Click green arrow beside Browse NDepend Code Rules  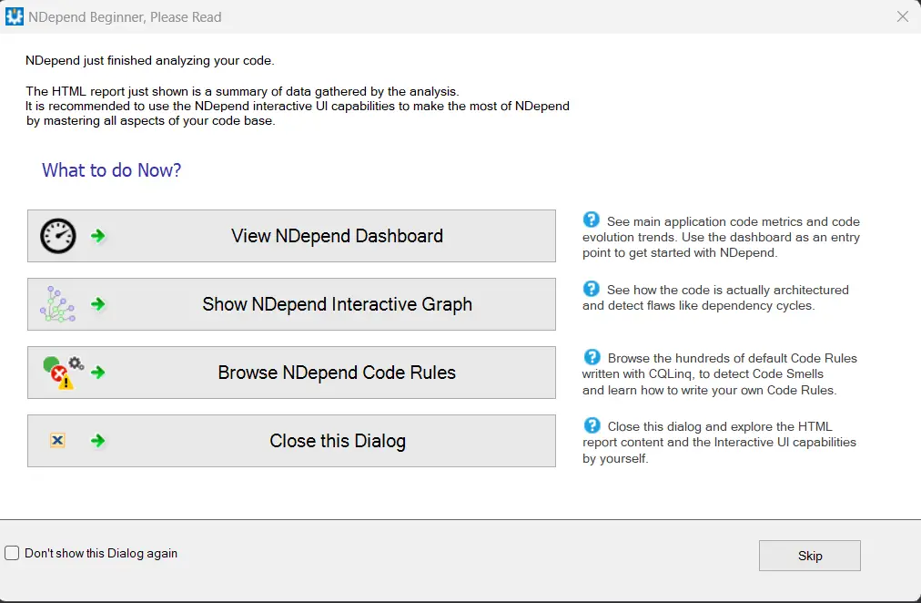(98, 372)
